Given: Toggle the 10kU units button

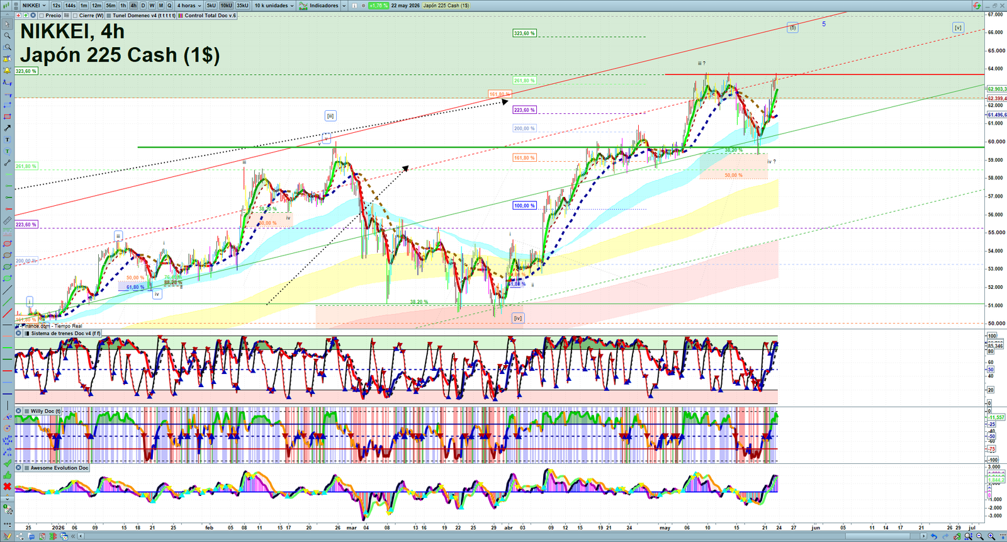Looking at the screenshot, I should tap(226, 5).
